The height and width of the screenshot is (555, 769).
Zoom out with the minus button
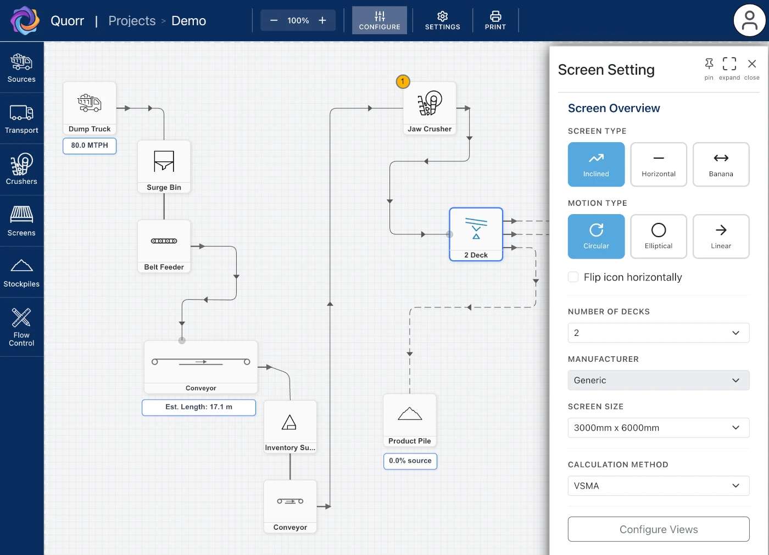click(274, 20)
